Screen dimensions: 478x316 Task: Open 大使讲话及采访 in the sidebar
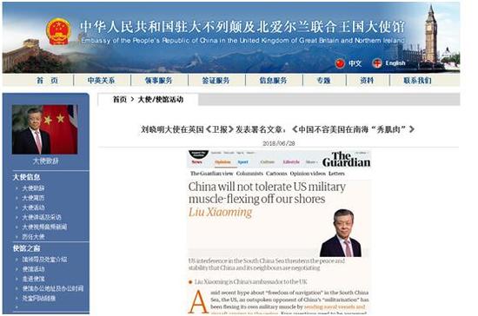42,217
